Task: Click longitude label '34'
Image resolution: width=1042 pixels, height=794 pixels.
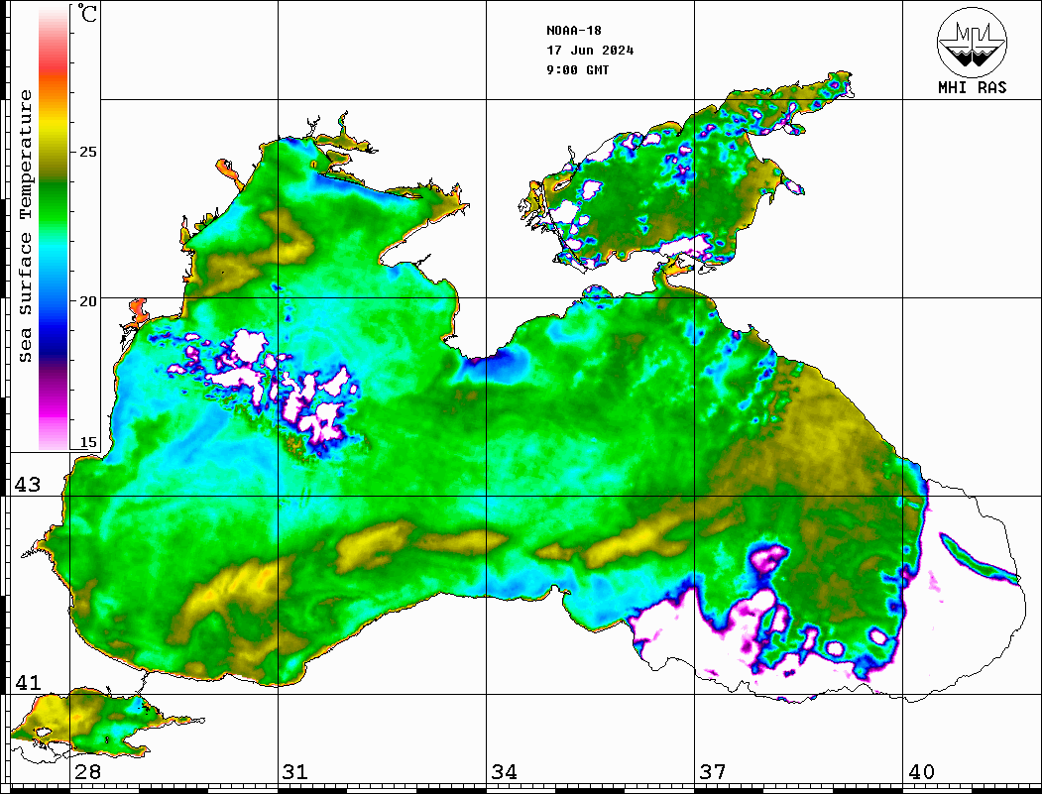Action: pyautogui.click(x=504, y=772)
